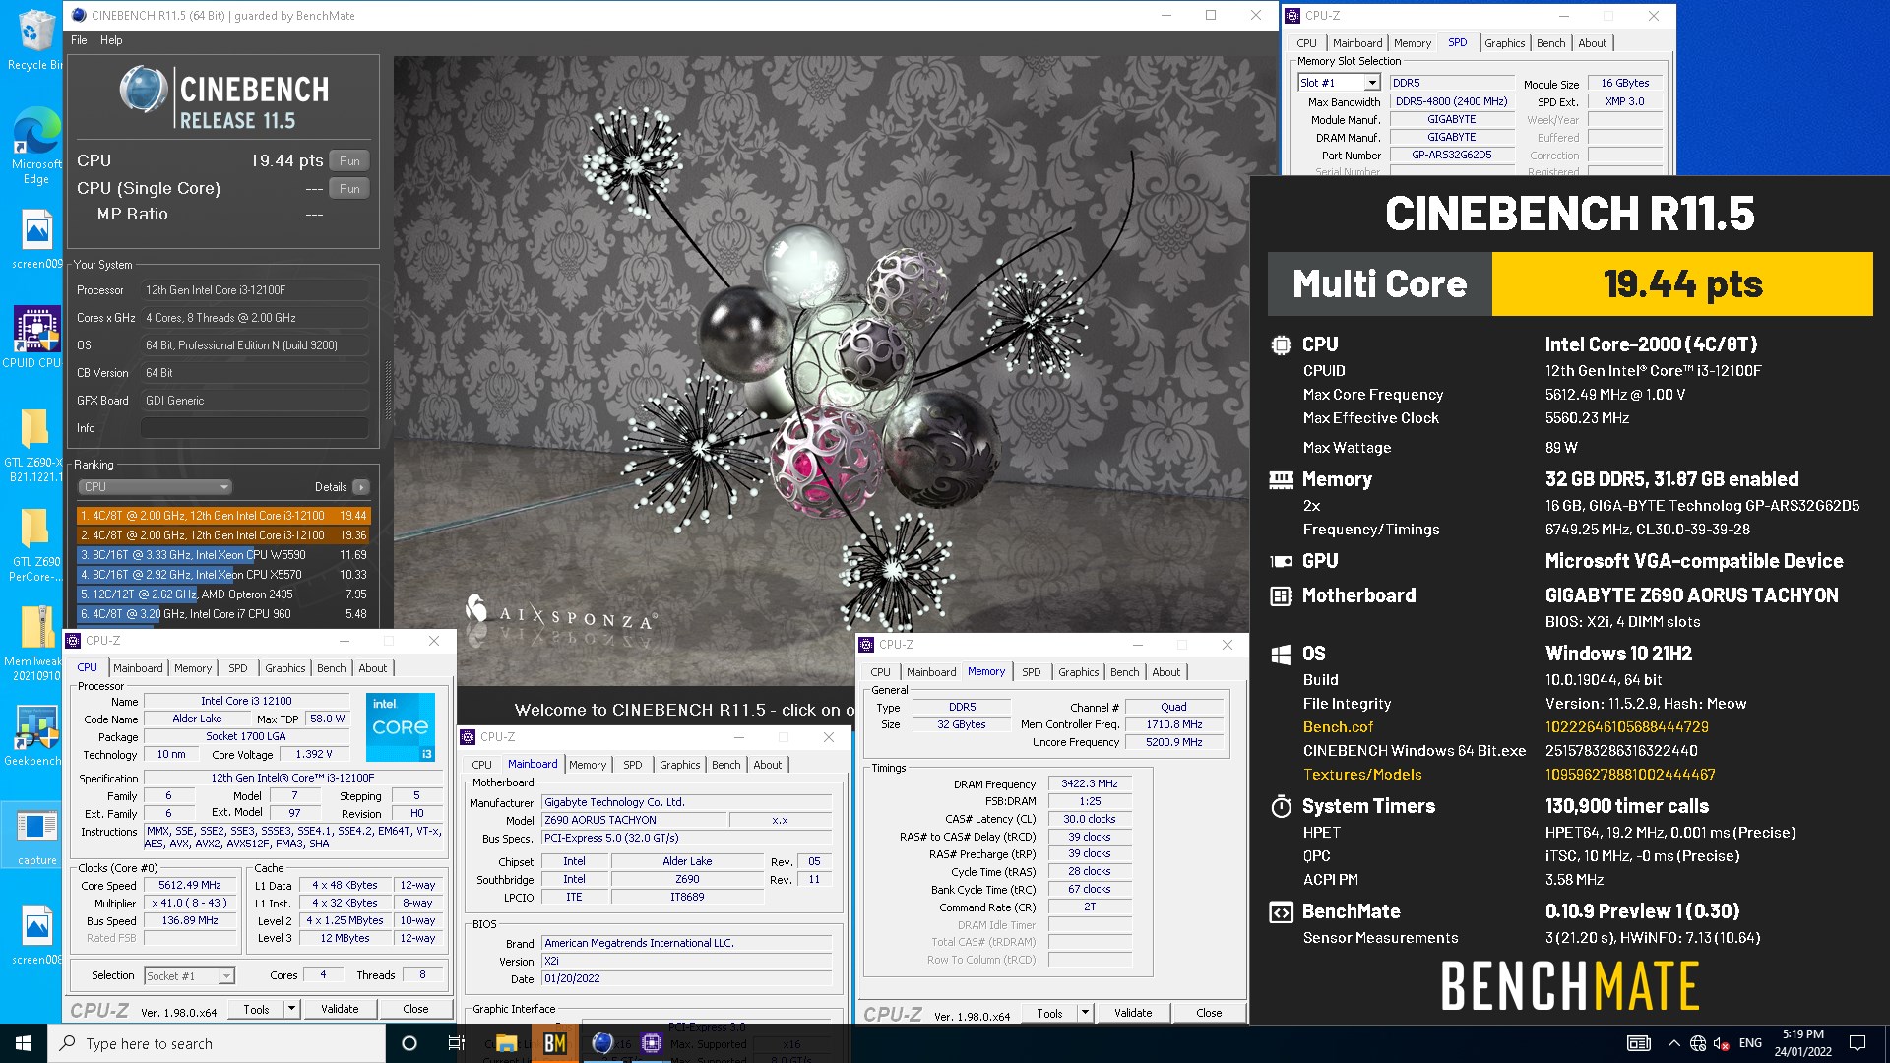Expand the Slot #1 memory slot dropdown

pos(1372,83)
